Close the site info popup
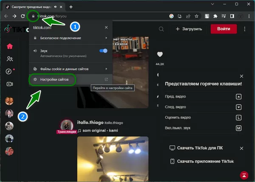 [106, 27]
